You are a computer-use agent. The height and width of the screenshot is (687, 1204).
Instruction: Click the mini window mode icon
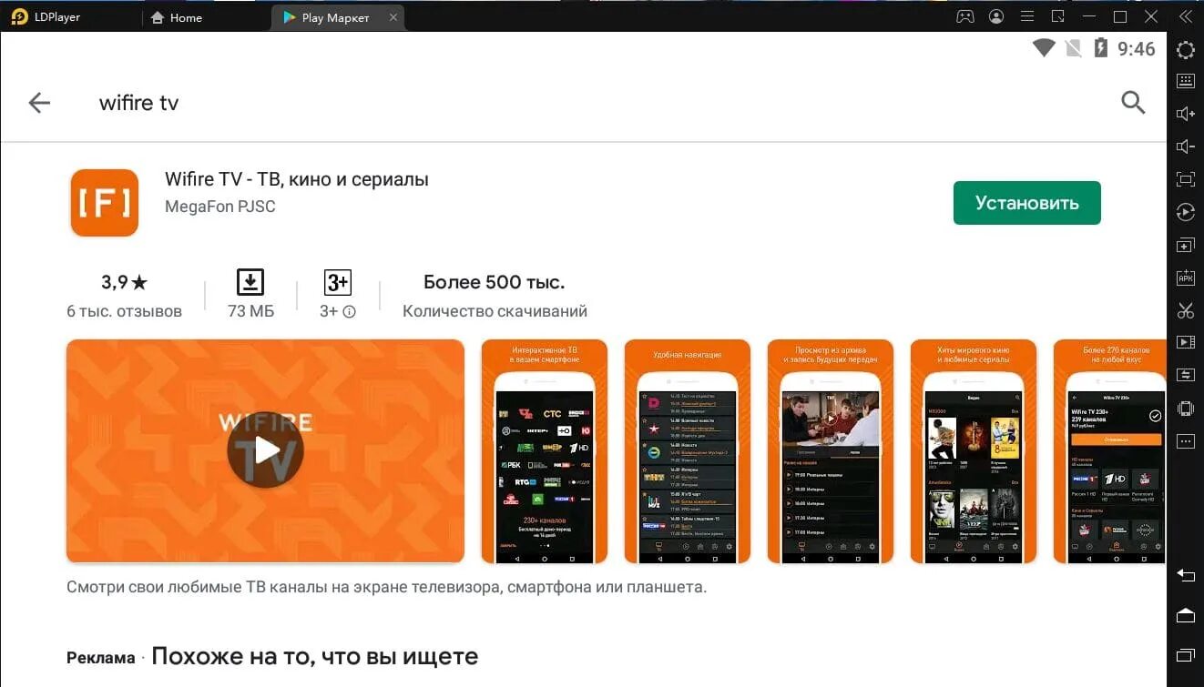(x=1057, y=17)
